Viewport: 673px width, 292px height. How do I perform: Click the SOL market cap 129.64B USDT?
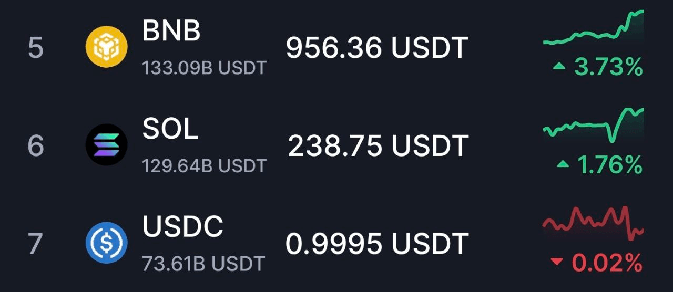(x=204, y=165)
